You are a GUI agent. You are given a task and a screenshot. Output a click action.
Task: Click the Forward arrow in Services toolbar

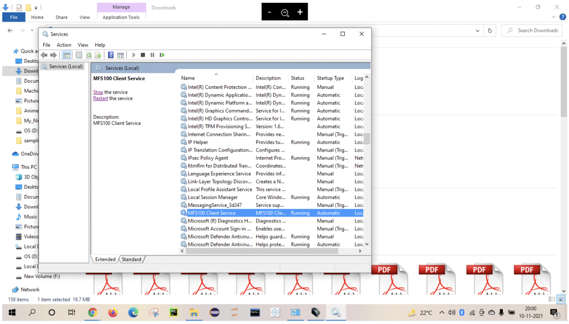pos(53,55)
